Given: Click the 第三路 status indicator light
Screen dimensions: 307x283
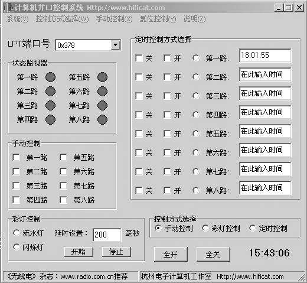Looking at the screenshot, I should click(50, 105).
